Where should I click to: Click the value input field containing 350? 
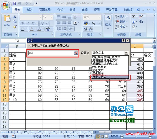[x=51, y=53]
